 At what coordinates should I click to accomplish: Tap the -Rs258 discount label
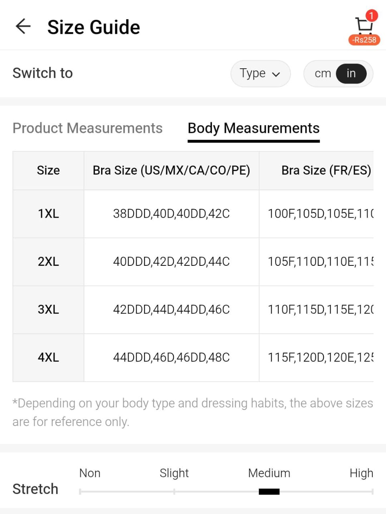(364, 40)
